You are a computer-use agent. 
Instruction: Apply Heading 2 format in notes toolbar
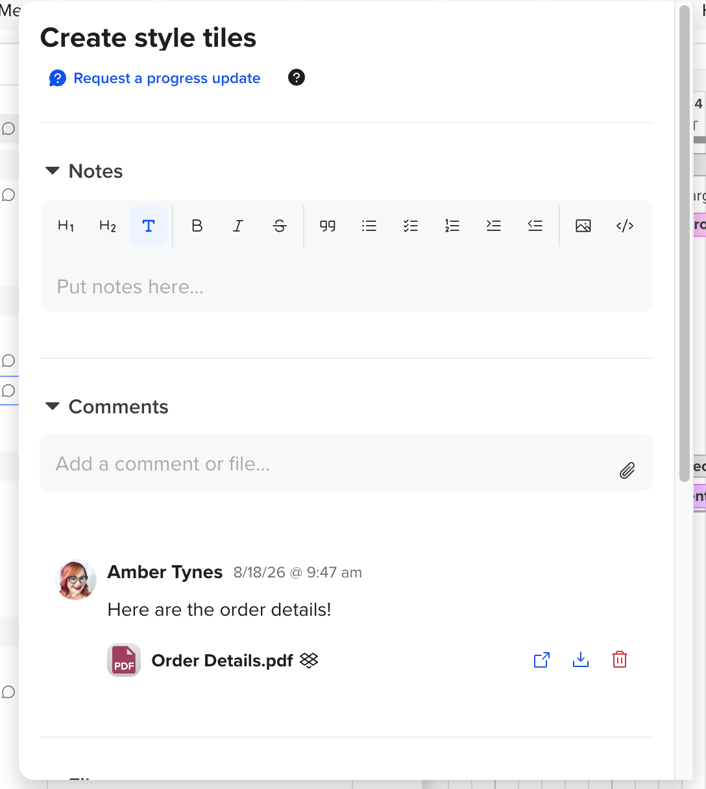[x=108, y=226]
